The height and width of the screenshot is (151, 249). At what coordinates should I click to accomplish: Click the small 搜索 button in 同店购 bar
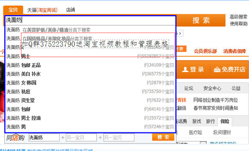tap(163, 137)
